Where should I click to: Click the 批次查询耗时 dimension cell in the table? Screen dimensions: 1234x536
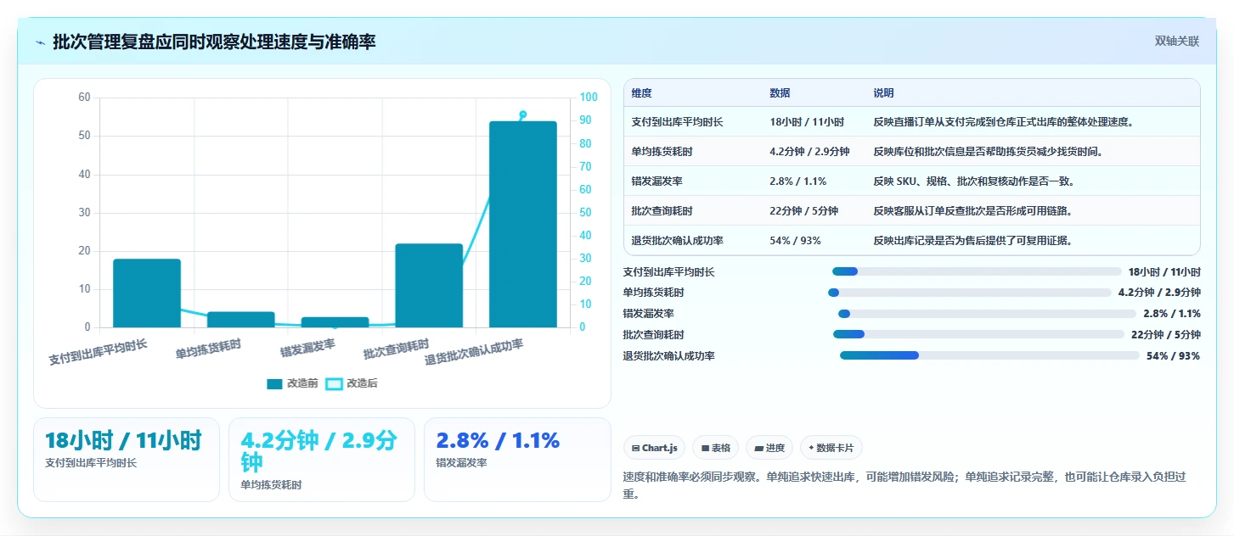(x=662, y=211)
